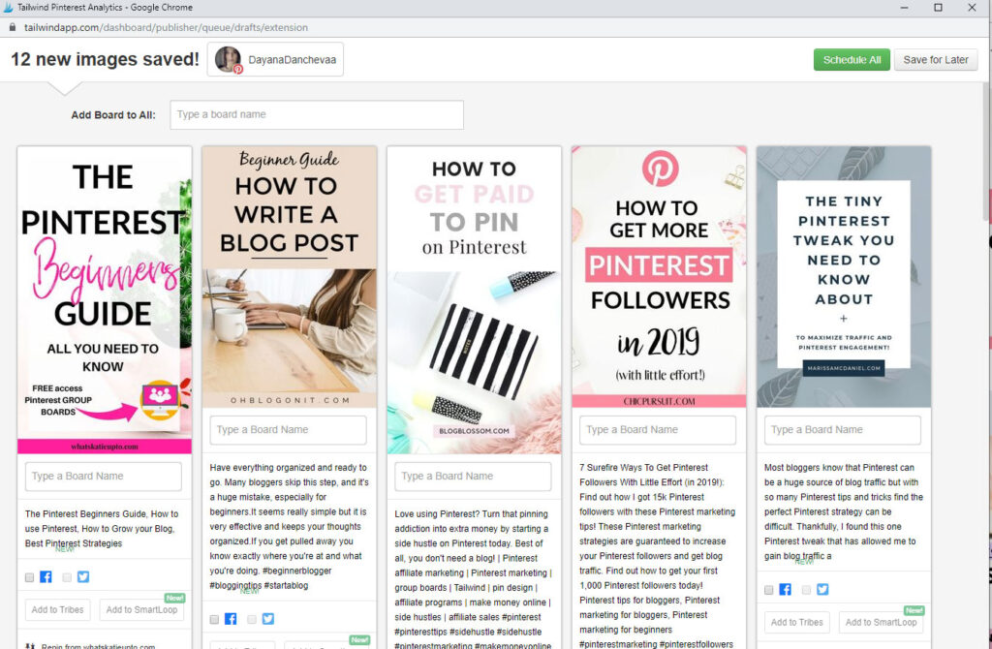
Task: Click Twitter icon on Tiny Pinterest Tweak card
Action: click(x=822, y=590)
